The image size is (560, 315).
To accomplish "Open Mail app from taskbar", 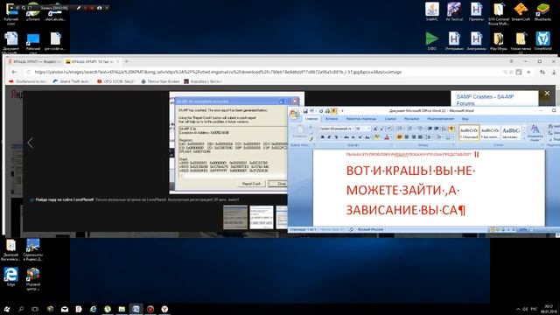I will tap(65, 309).
